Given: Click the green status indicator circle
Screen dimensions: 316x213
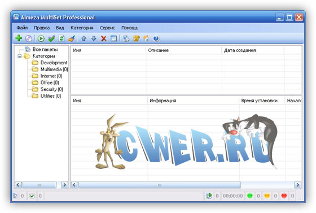Looking at the screenshot, I should [250, 195].
